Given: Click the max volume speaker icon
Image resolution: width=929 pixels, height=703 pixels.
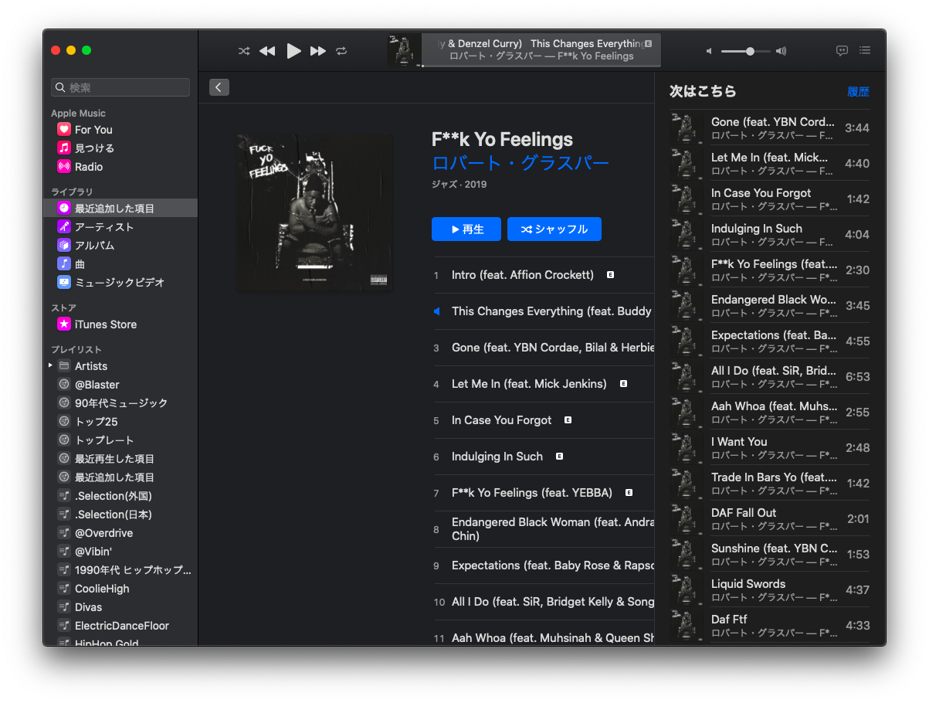Looking at the screenshot, I should tap(781, 51).
